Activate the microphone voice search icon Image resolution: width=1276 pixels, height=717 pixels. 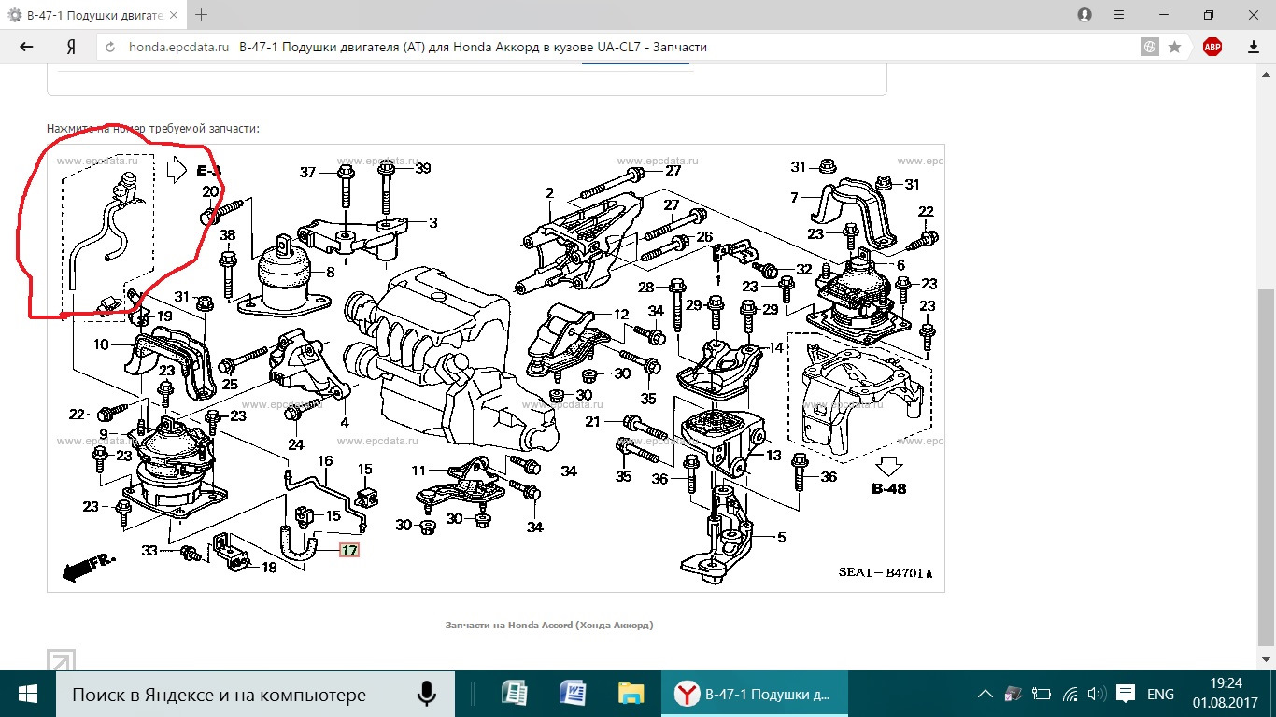[x=427, y=694]
